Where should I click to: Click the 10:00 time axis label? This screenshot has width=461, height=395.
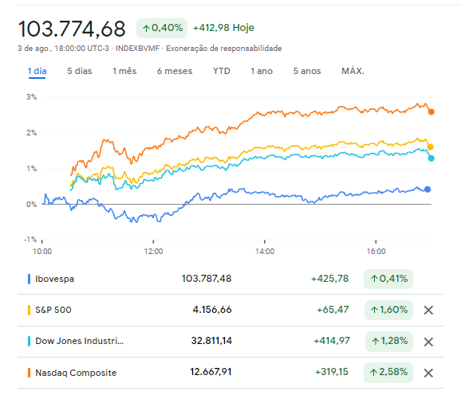(x=42, y=252)
